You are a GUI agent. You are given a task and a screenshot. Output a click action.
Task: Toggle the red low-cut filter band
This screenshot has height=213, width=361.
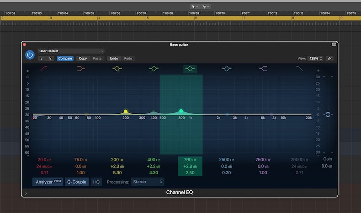[x=44, y=68]
